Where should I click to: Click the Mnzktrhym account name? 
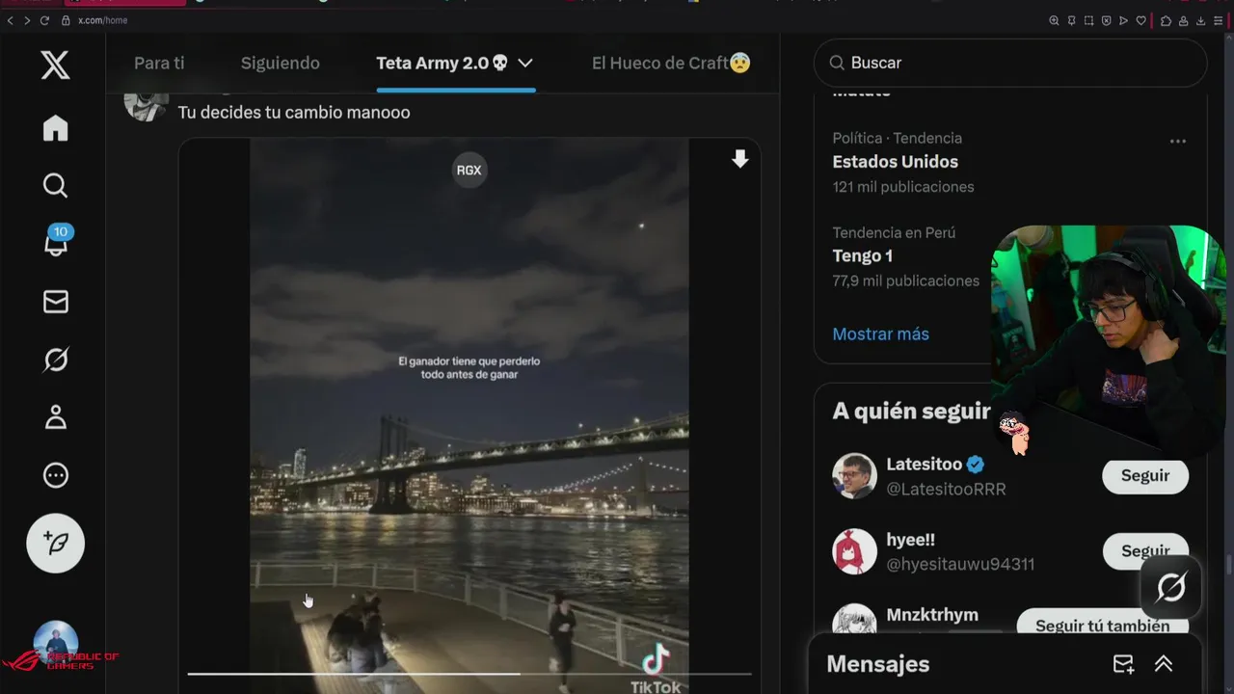tap(932, 615)
